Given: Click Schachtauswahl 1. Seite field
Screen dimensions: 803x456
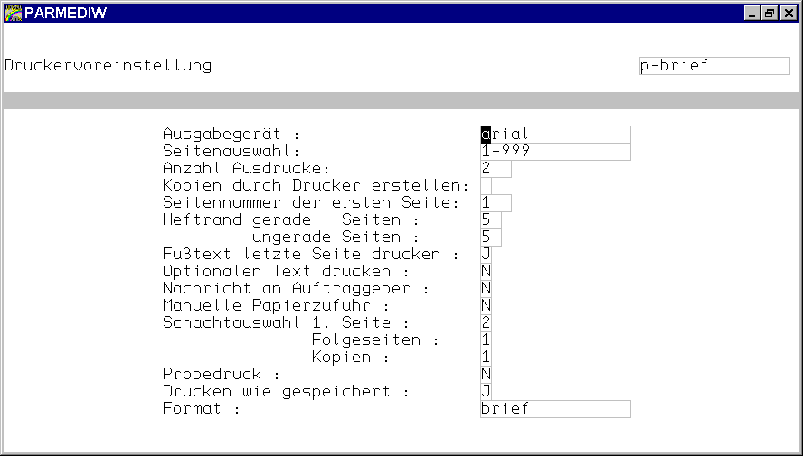Looking at the screenshot, I should 487,323.
